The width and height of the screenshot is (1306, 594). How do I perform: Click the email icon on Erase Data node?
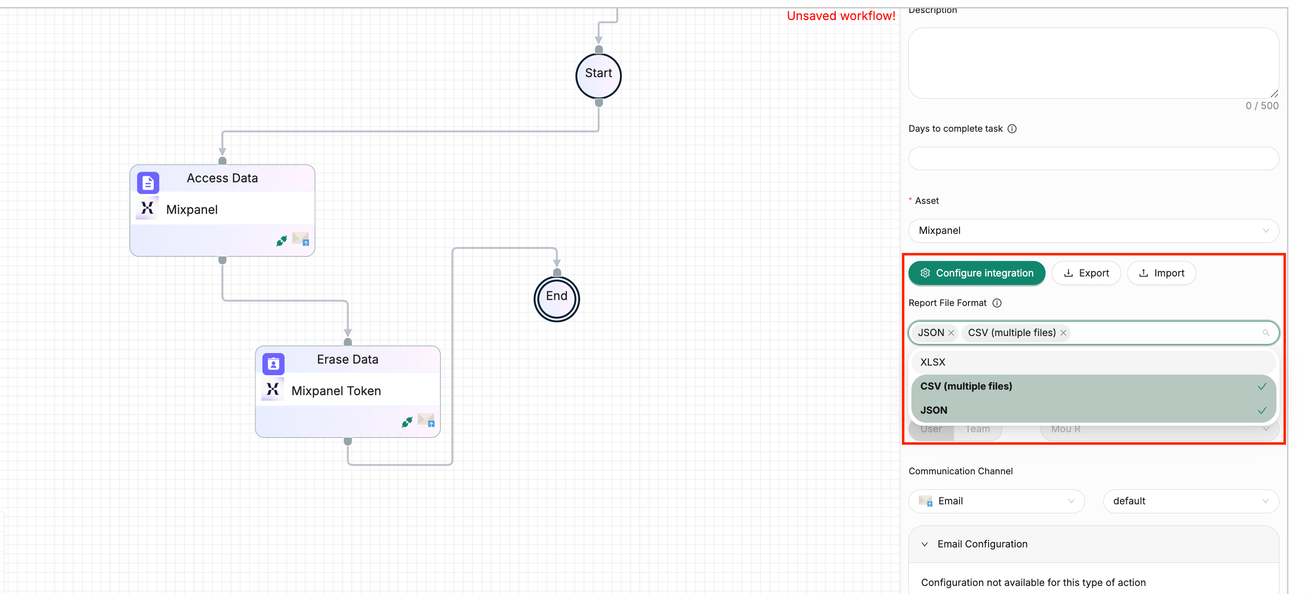tap(426, 420)
